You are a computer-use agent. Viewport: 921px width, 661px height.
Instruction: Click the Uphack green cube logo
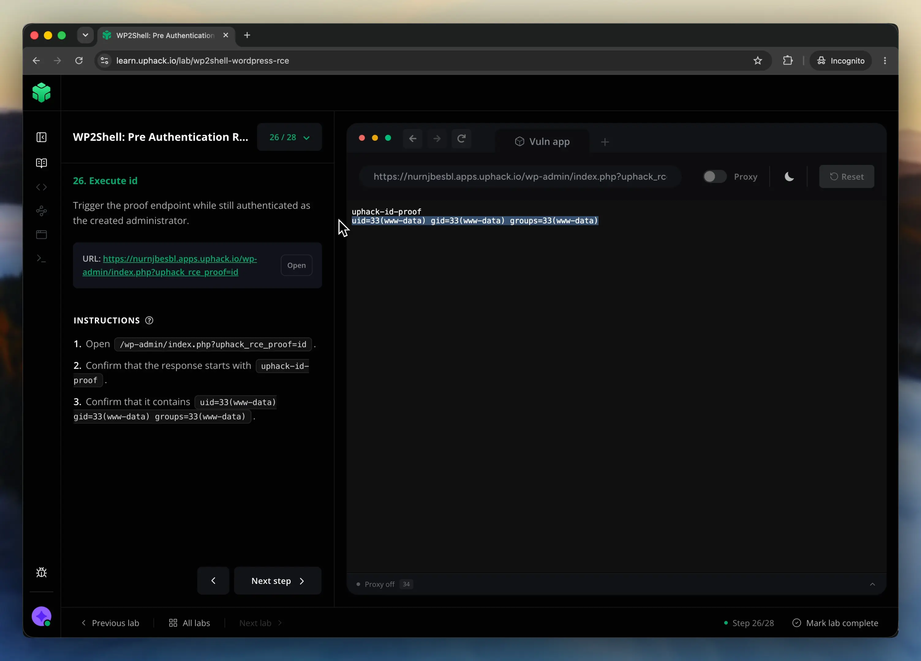point(41,92)
